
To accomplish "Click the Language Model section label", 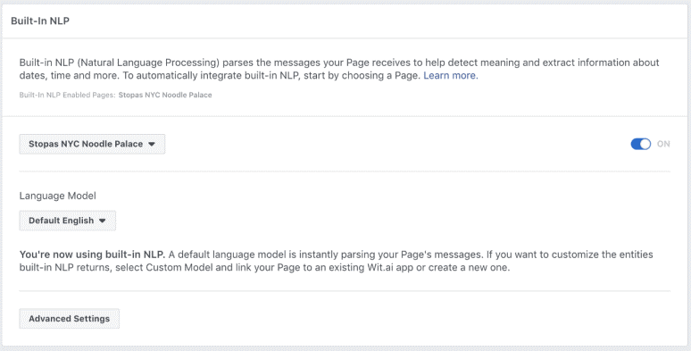I will (x=58, y=196).
